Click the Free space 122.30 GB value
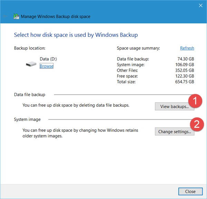This screenshot has width=207, height=199. tap(185, 76)
